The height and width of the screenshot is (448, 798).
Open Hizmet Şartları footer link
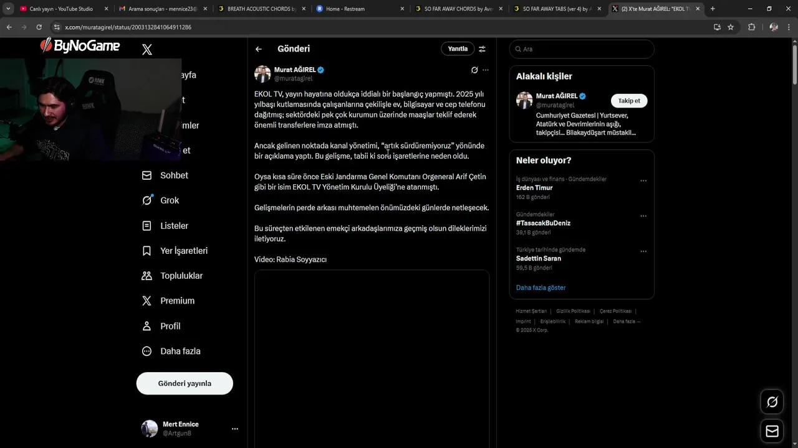point(531,311)
